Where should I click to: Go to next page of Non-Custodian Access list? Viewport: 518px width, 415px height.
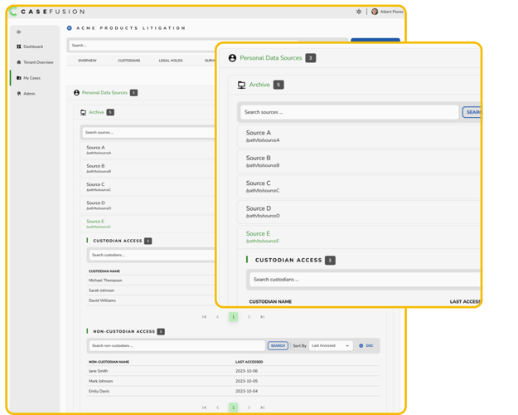249,408
